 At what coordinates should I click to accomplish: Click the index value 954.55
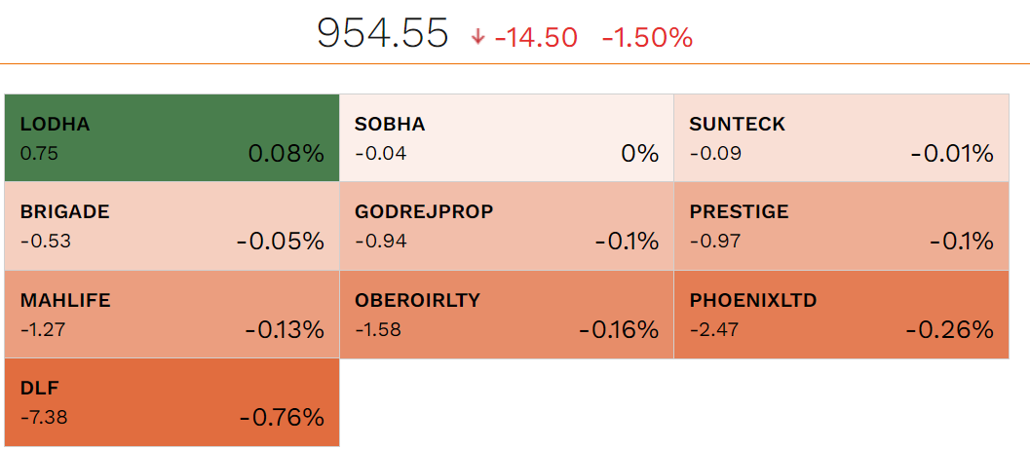383,35
